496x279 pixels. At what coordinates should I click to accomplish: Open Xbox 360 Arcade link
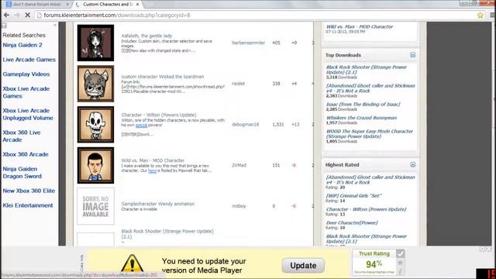(26, 154)
